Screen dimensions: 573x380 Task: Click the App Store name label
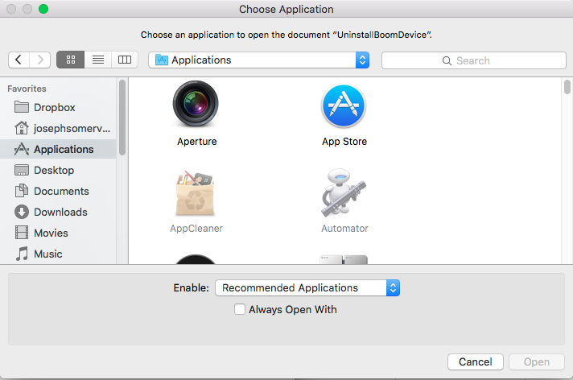point(344,142)
